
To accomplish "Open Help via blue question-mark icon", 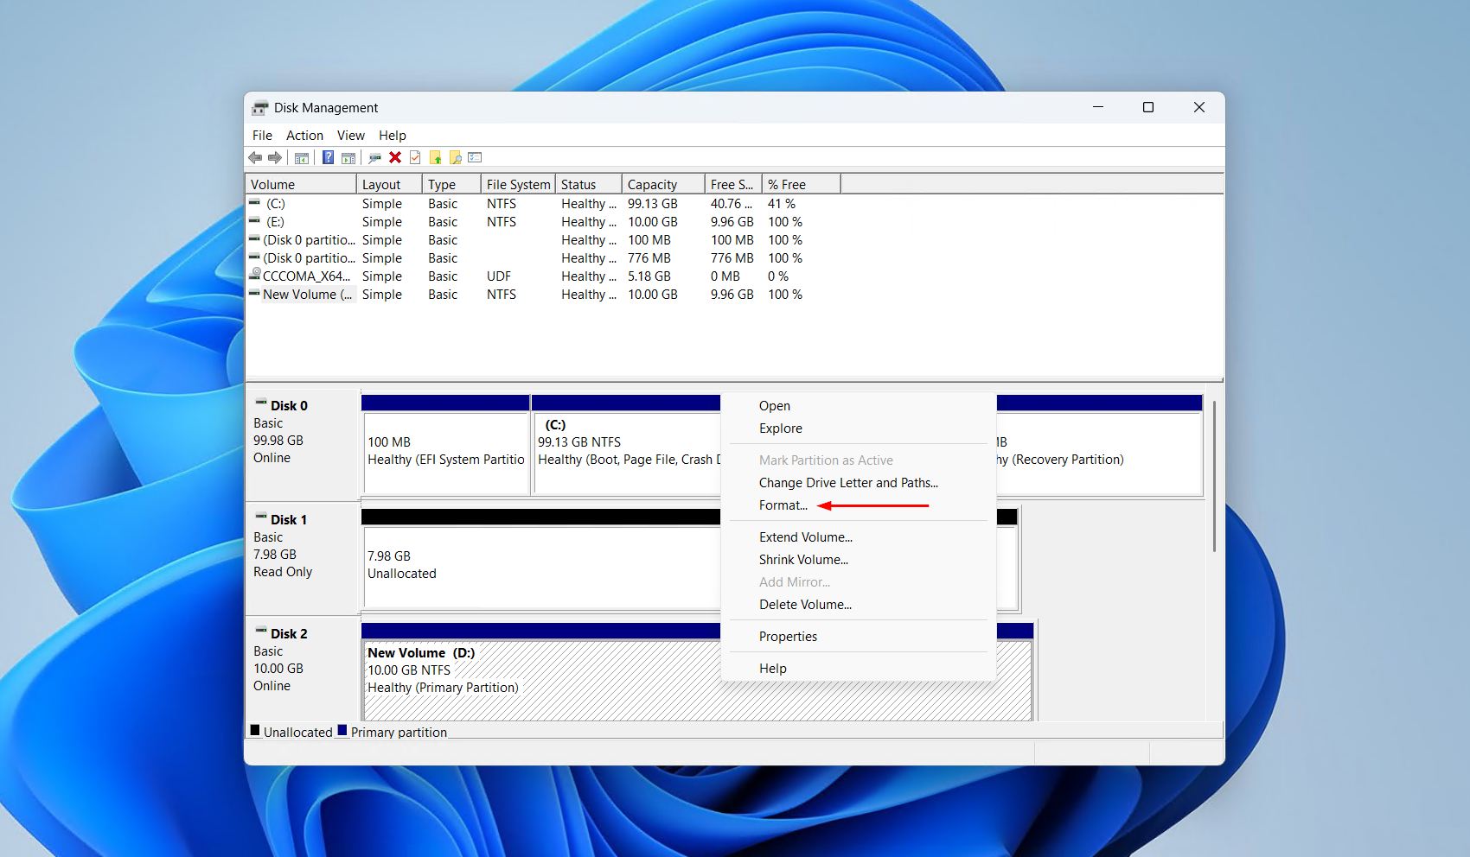I will 328,157.
